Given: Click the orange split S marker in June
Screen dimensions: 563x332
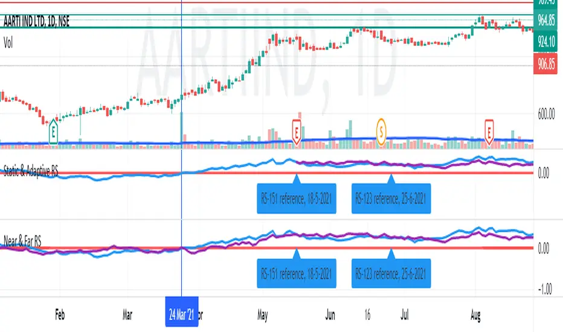Looking at the screenshot, I should pos(381,132).
